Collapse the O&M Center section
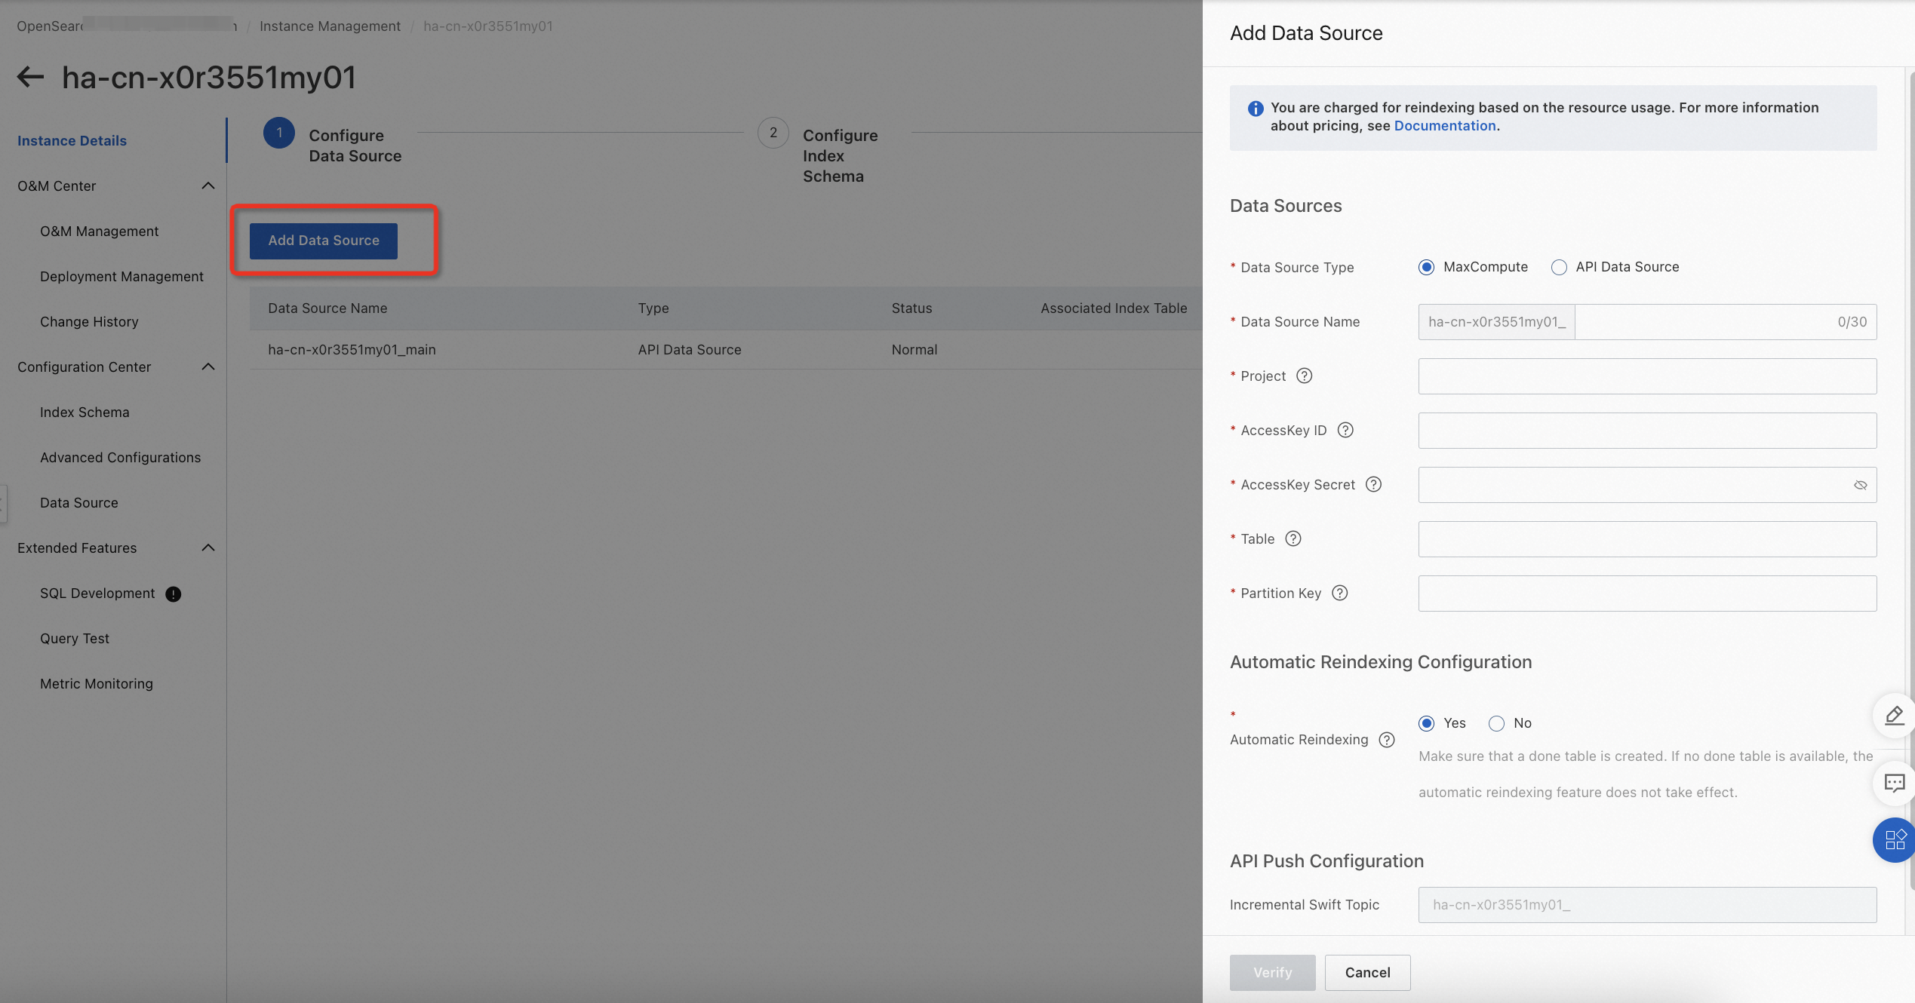Viewport: 1915px width, 1003px height. [x=208, y=186]
